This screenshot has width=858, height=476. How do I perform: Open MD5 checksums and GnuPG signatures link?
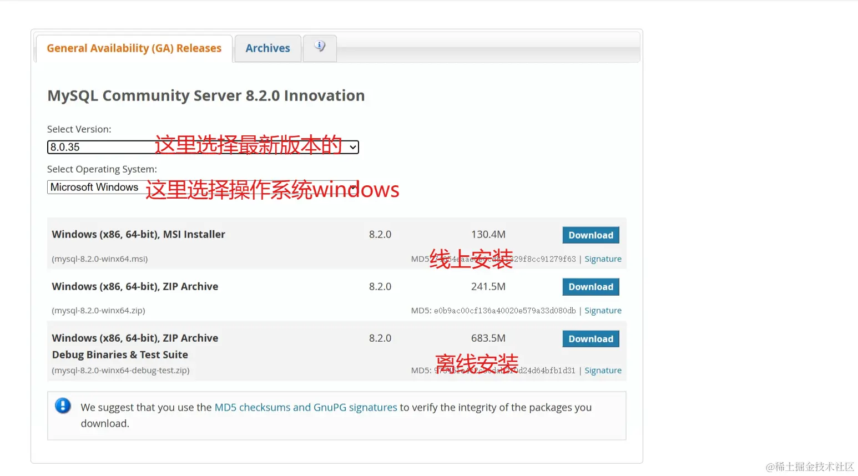click(x=306, y=407)
